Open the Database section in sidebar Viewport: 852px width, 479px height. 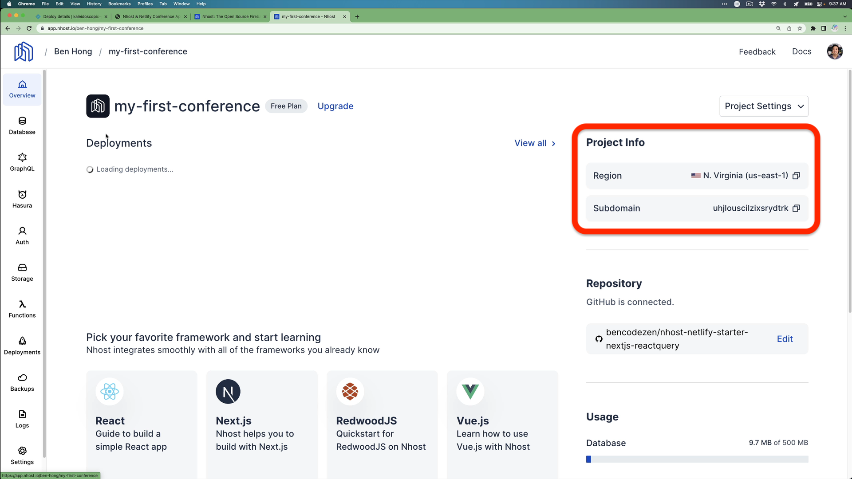(22, 126)
